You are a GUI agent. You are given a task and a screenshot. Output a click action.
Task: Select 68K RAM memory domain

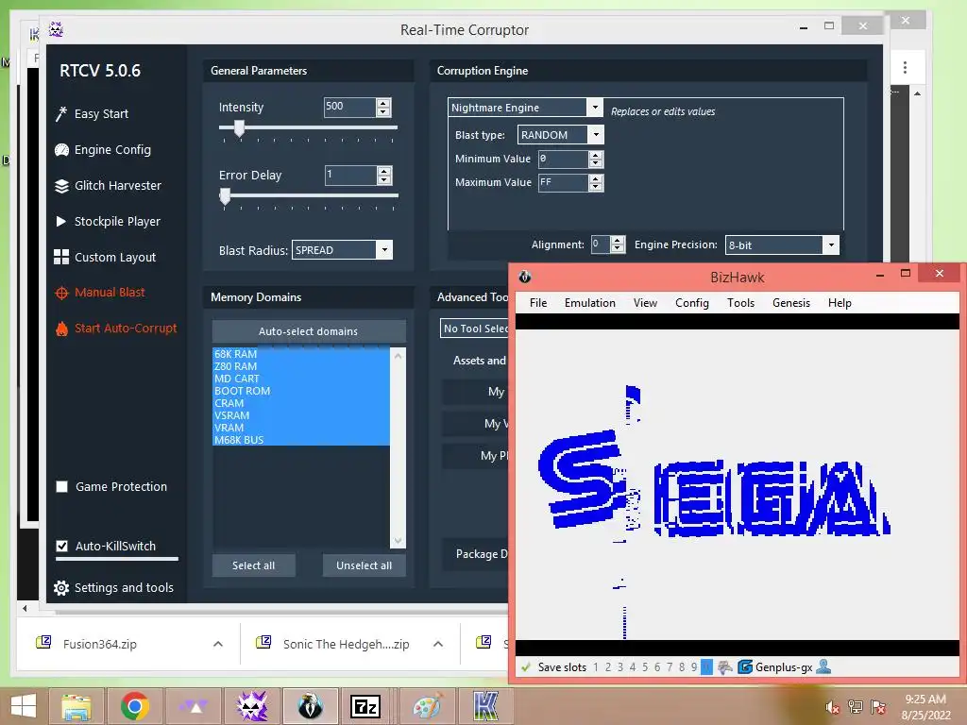[x=301, y=354]
